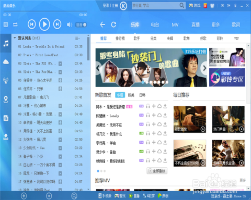Viewport: 251px width, 200px height.
Task: Open the skin shirt icon
Action: click(212, 6)
